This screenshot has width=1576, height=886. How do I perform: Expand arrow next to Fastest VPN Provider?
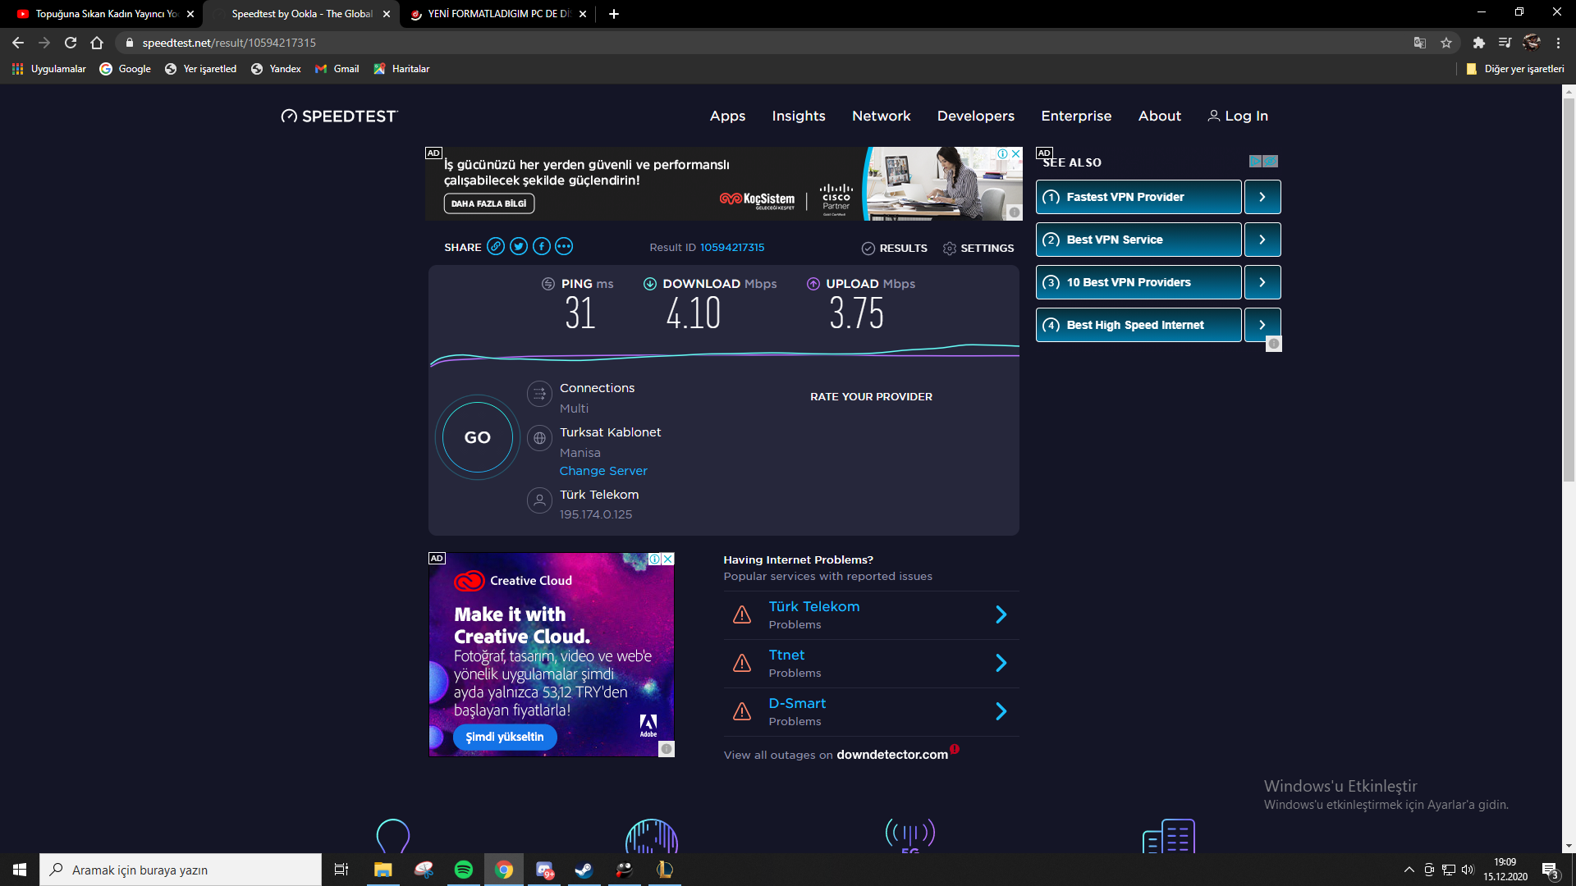(x=1262, y=197)
